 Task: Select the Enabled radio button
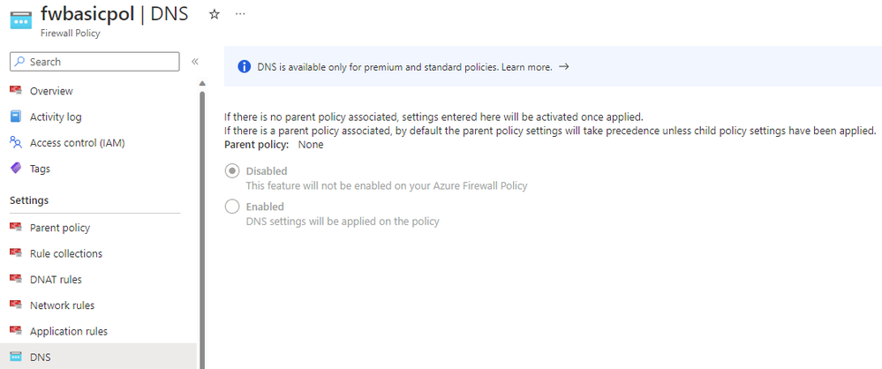tap(231, 207)
